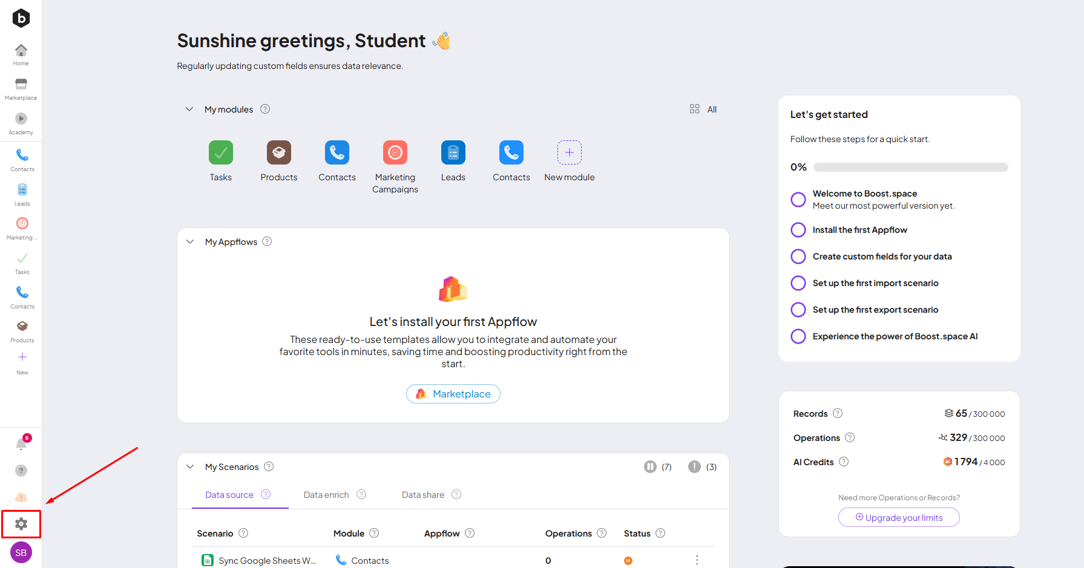The image size is (1084, 568).
Task: Open the notifications bell icon
Action: (21, 445)
